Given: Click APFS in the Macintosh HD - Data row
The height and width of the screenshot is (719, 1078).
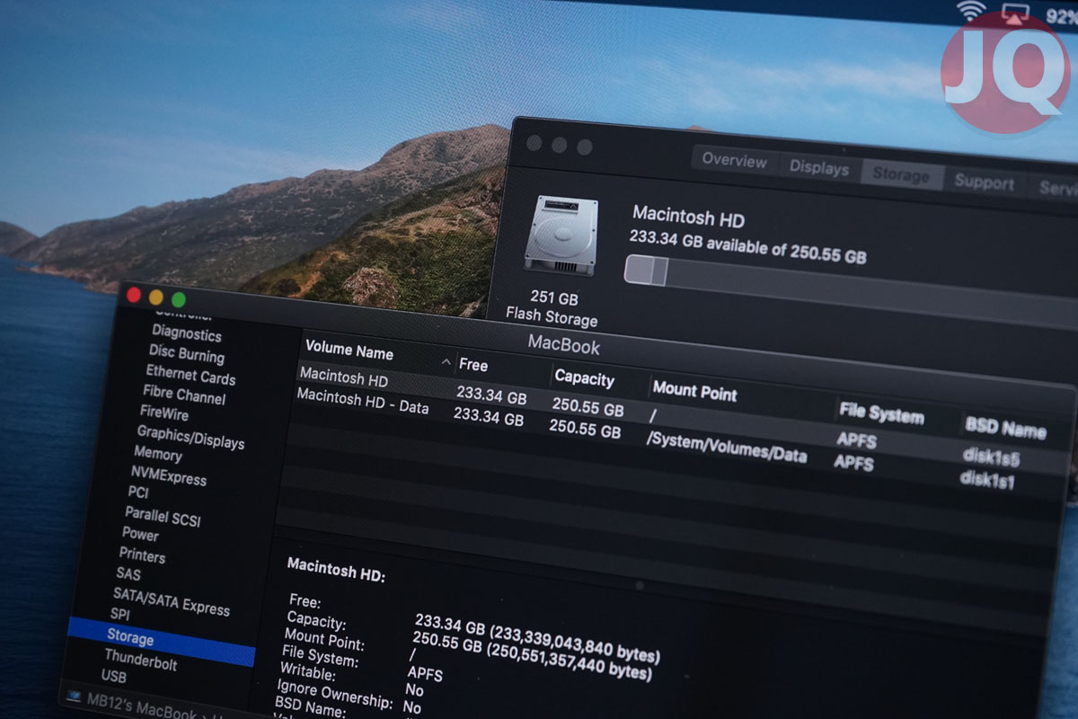Looking at the screenshot, I should pyautogui.click(x=853, y=462).
